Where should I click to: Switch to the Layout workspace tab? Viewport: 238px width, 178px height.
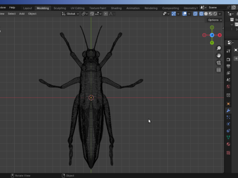pos(27,8)
